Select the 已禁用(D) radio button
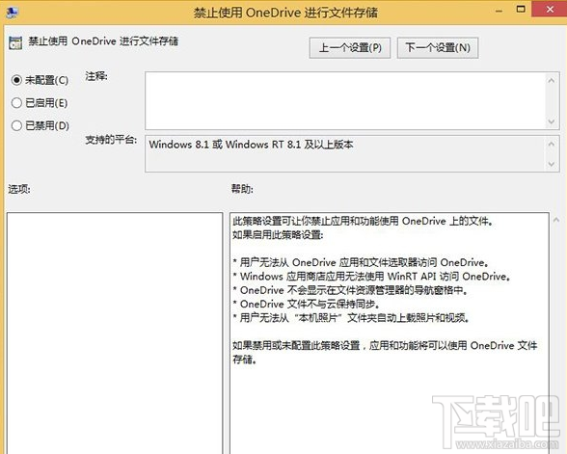 pyautogui.click(x=16, y=125)
